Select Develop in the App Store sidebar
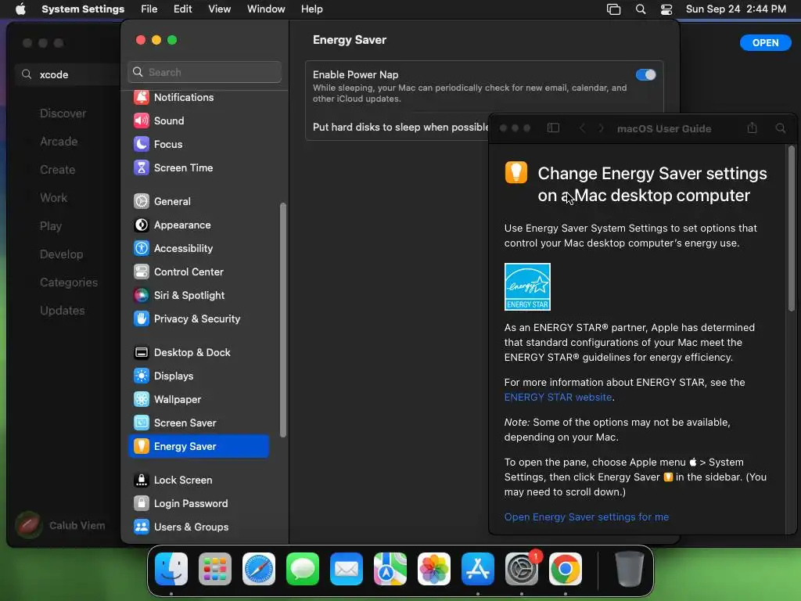Image resolution: width=801 pixels, height=601 pixels. (x=61, y=254)
